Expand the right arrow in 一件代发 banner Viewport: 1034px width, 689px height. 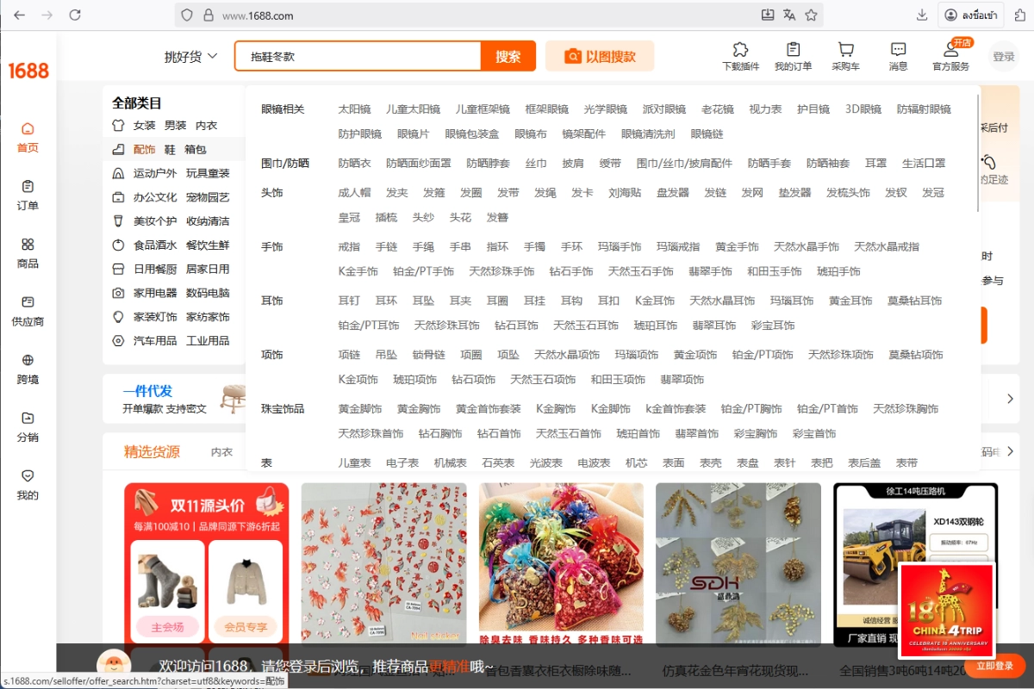click(1010, 399)
